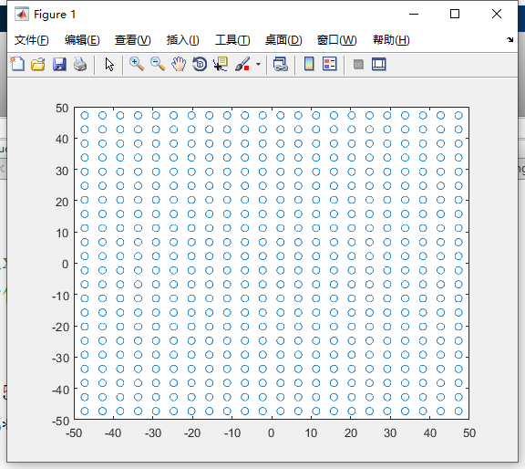525x469 pixels.
Task: Open a file with folder icon
Action: coord(38,64)
